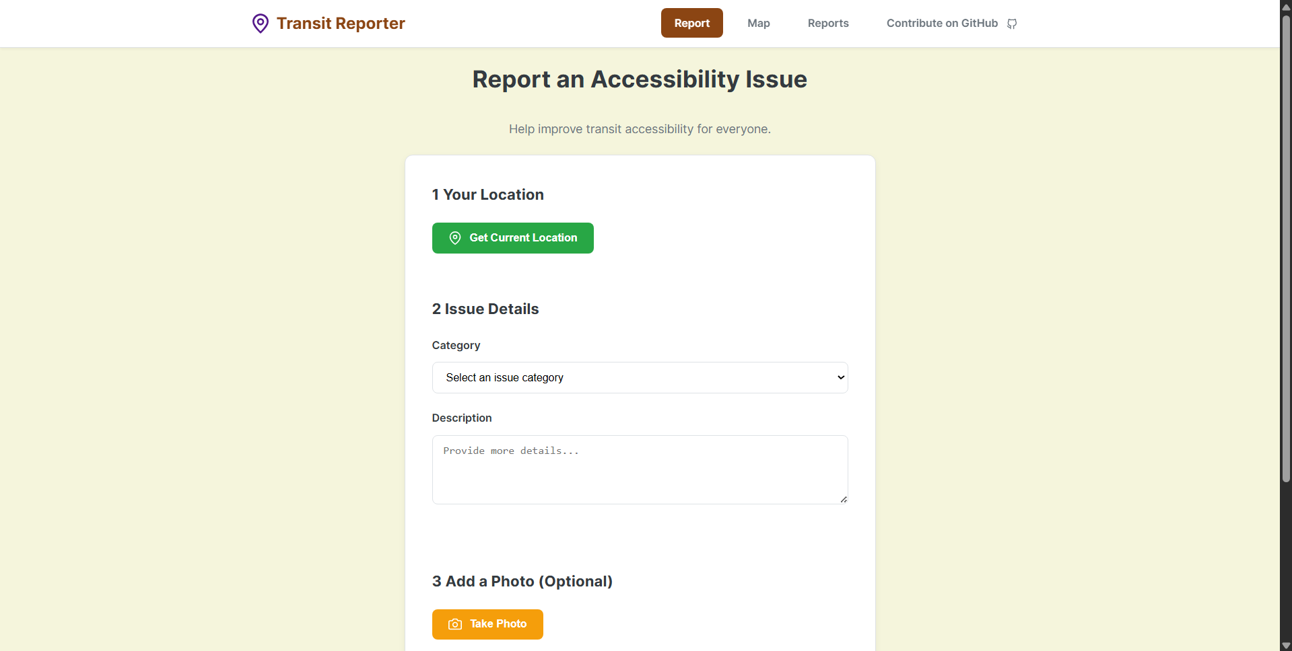Click the Transit Reporter pin logo icon

point(260,24)
